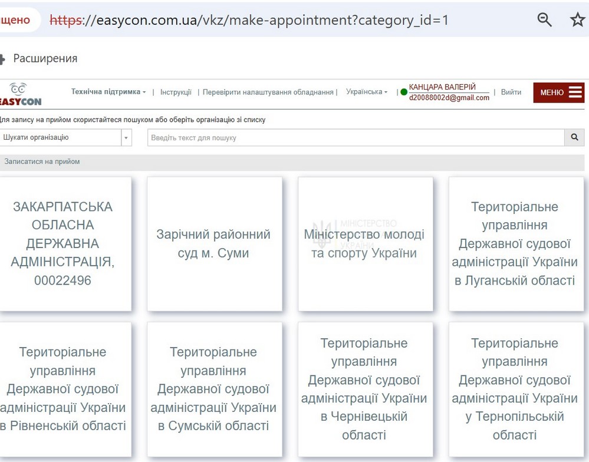The height and width of the screenshot is (462, 589).
Task: Bookmark page with the star icon
Action: pos(577,20)
